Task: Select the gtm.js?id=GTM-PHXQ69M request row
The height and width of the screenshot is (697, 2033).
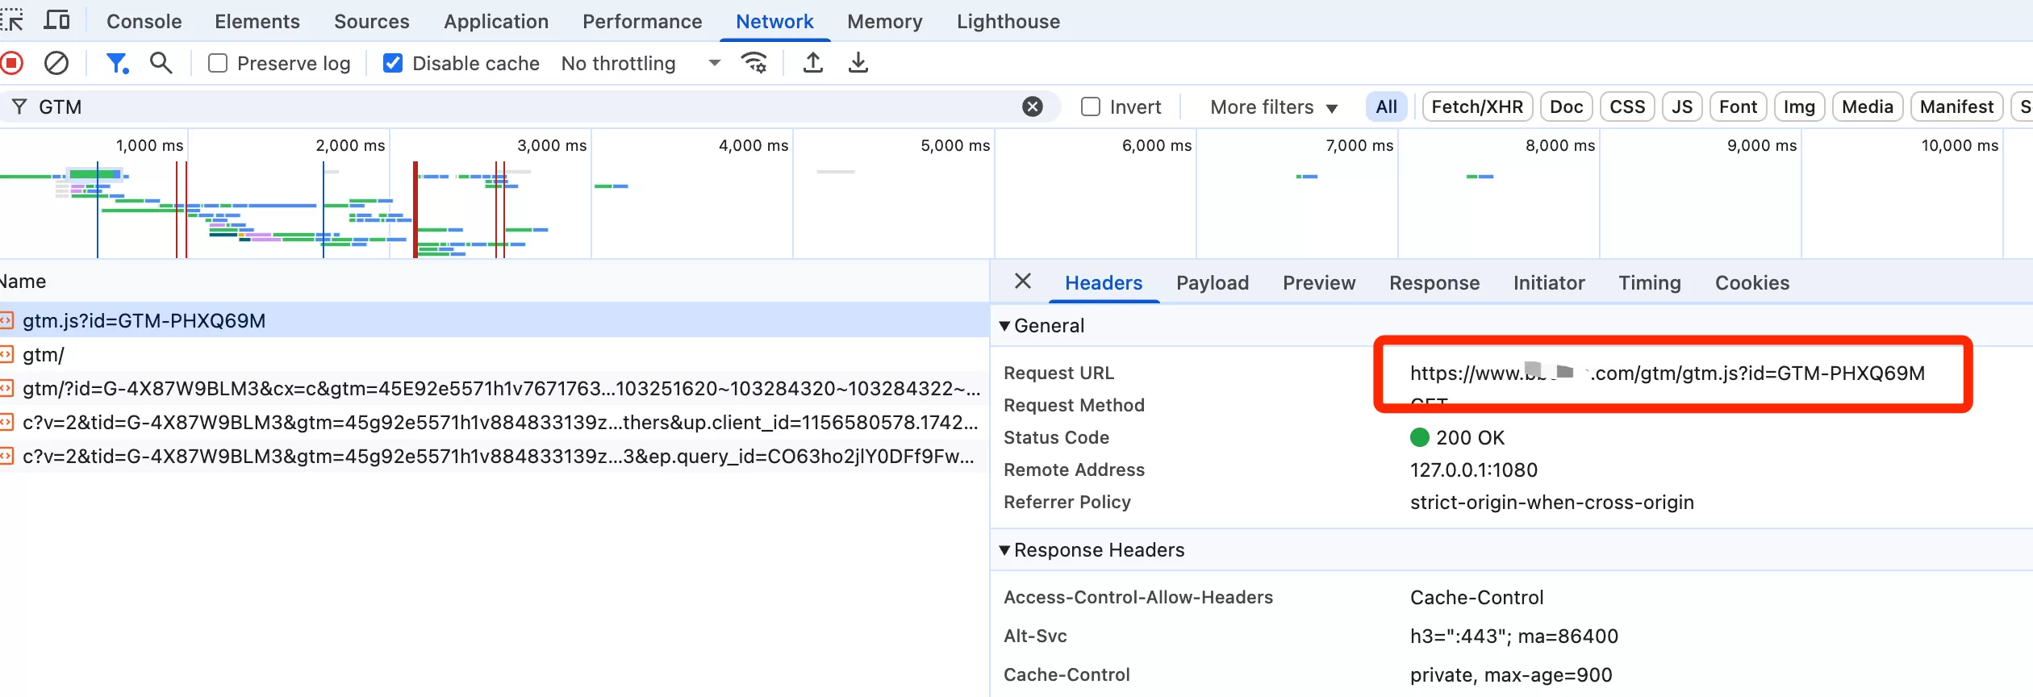Action: coord(494,321)
